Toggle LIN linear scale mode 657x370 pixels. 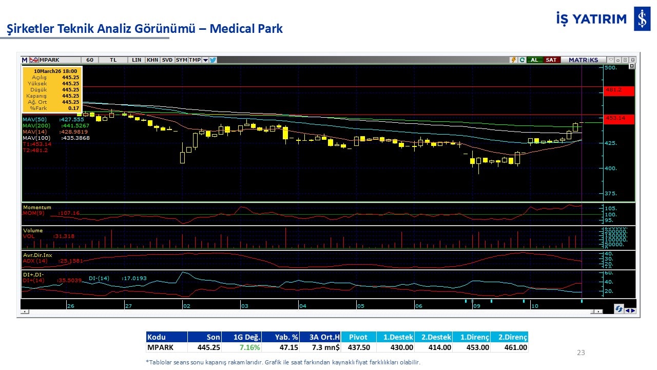(136, 60)
